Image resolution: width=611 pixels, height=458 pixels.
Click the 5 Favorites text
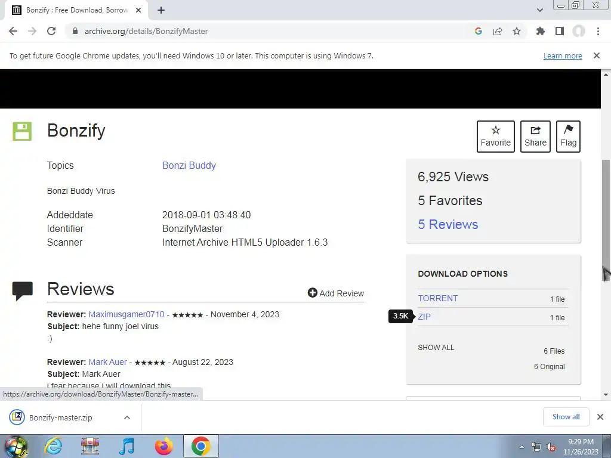(x=450, y=200)
